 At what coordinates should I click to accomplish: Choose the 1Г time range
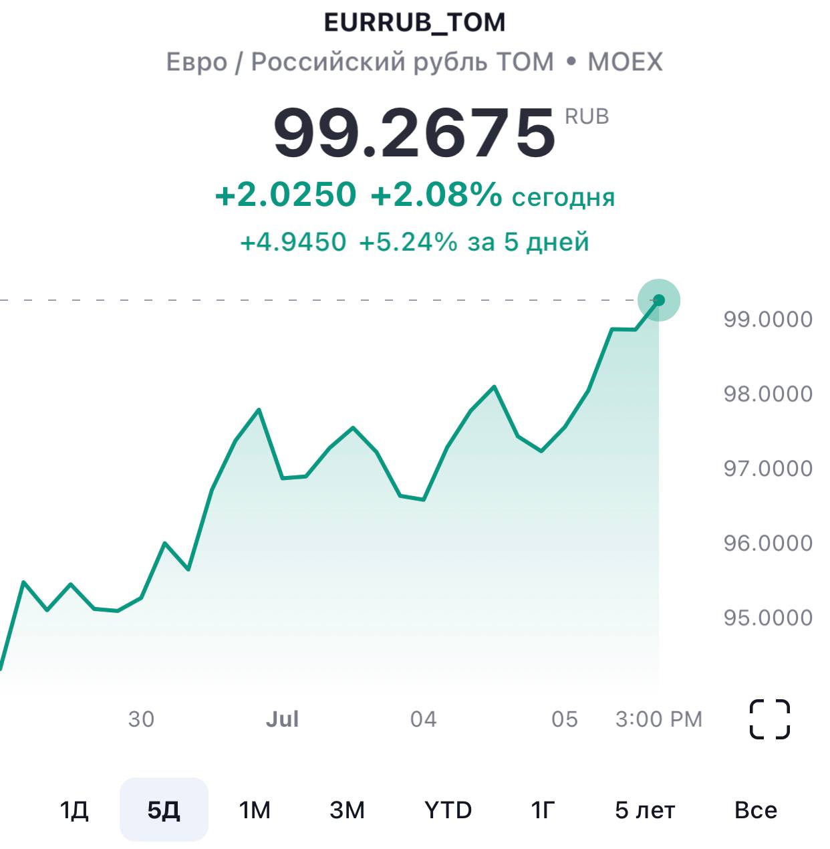pos(543,810)
